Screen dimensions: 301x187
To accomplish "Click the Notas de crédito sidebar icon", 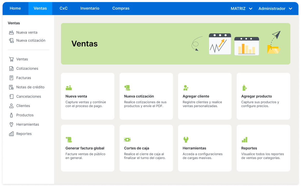I will [x=11, y=87].
